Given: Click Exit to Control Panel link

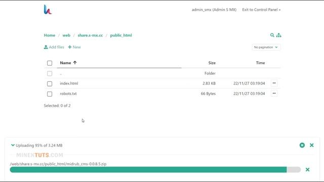Looking at the screenshot, I should (261, 10).
